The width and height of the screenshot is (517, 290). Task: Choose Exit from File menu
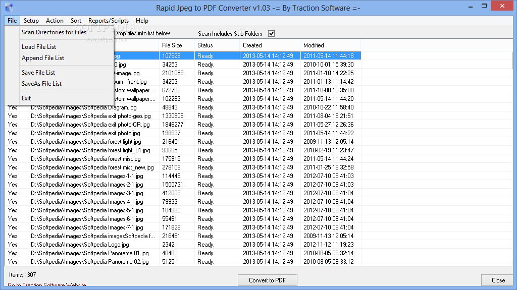[60, 98]
